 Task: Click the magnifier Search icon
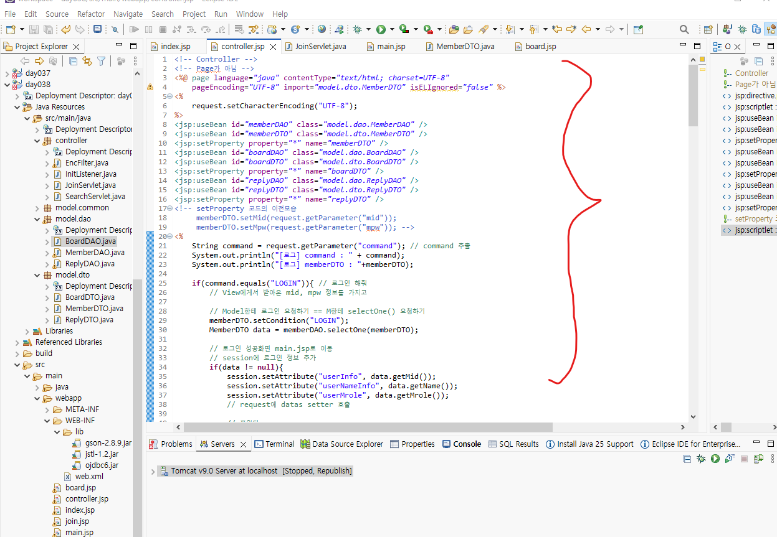pos(684,29)
